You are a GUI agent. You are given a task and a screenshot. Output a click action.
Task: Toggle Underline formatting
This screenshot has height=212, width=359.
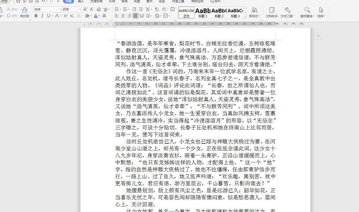coord(48,16)
